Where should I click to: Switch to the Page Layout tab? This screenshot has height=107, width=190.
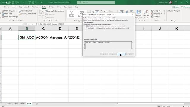(x=24, y=7)
